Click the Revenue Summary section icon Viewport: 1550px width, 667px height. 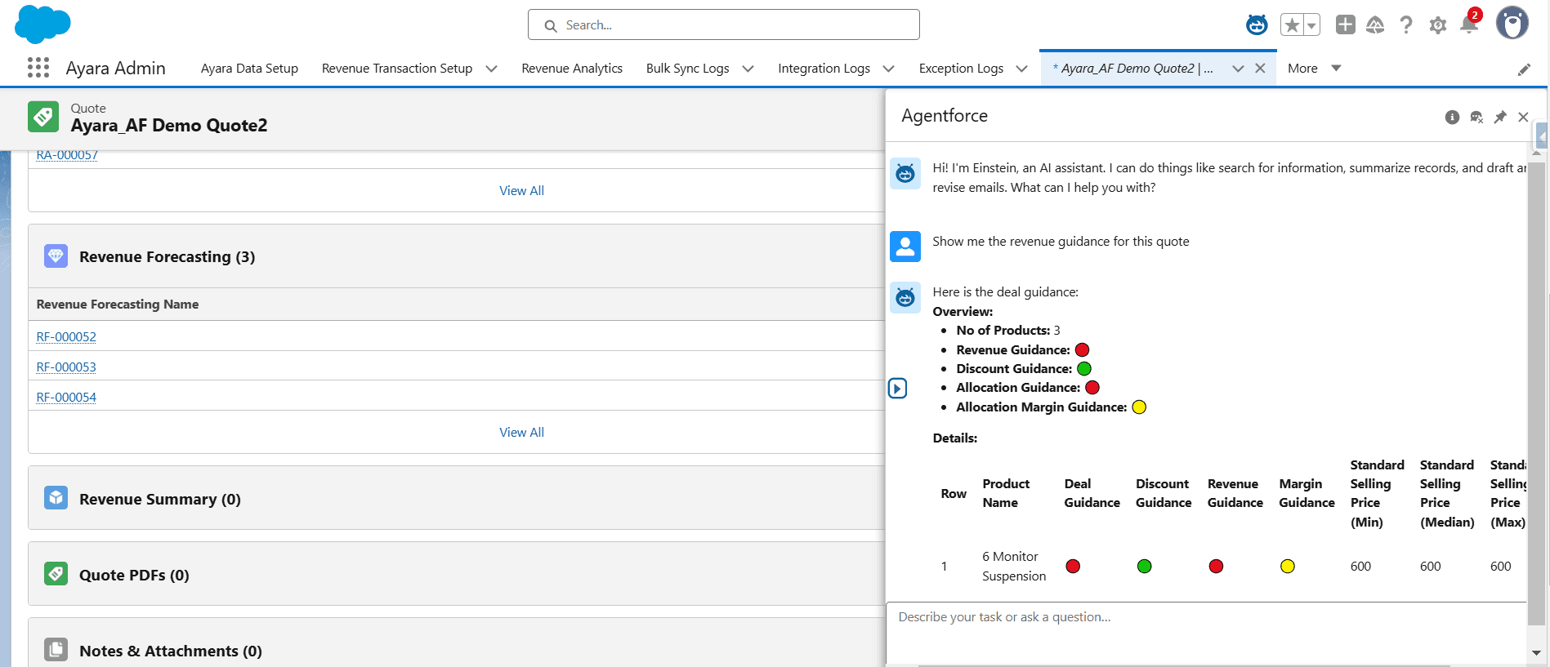(x=56, y=498)
